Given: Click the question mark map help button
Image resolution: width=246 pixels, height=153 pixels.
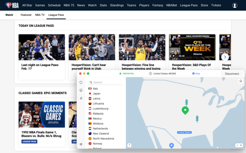Looking at the screenshot, I should tap(129, 145).
